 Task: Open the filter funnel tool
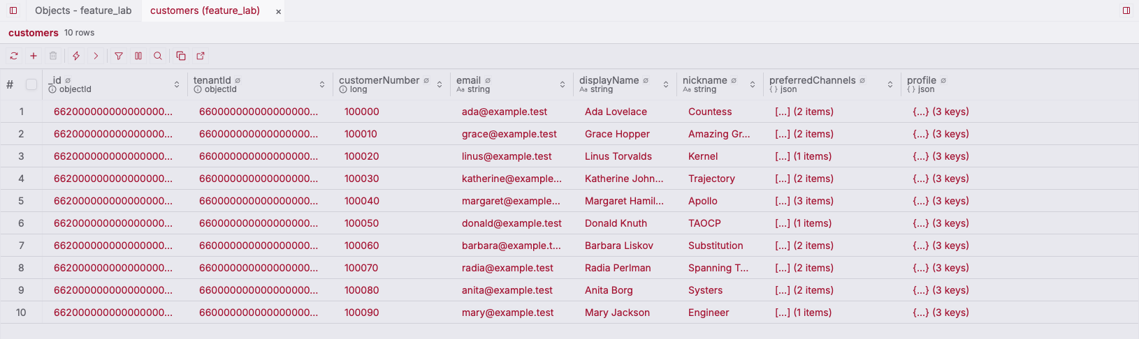[x=119, y=56]
